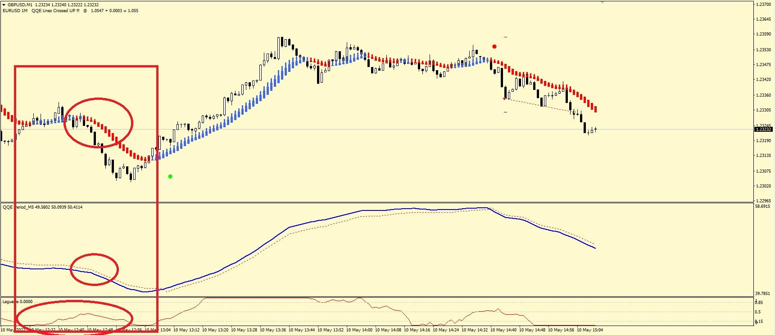Click the 'QQE Lines Crossed UP' alert text

[x=55, y=11]
